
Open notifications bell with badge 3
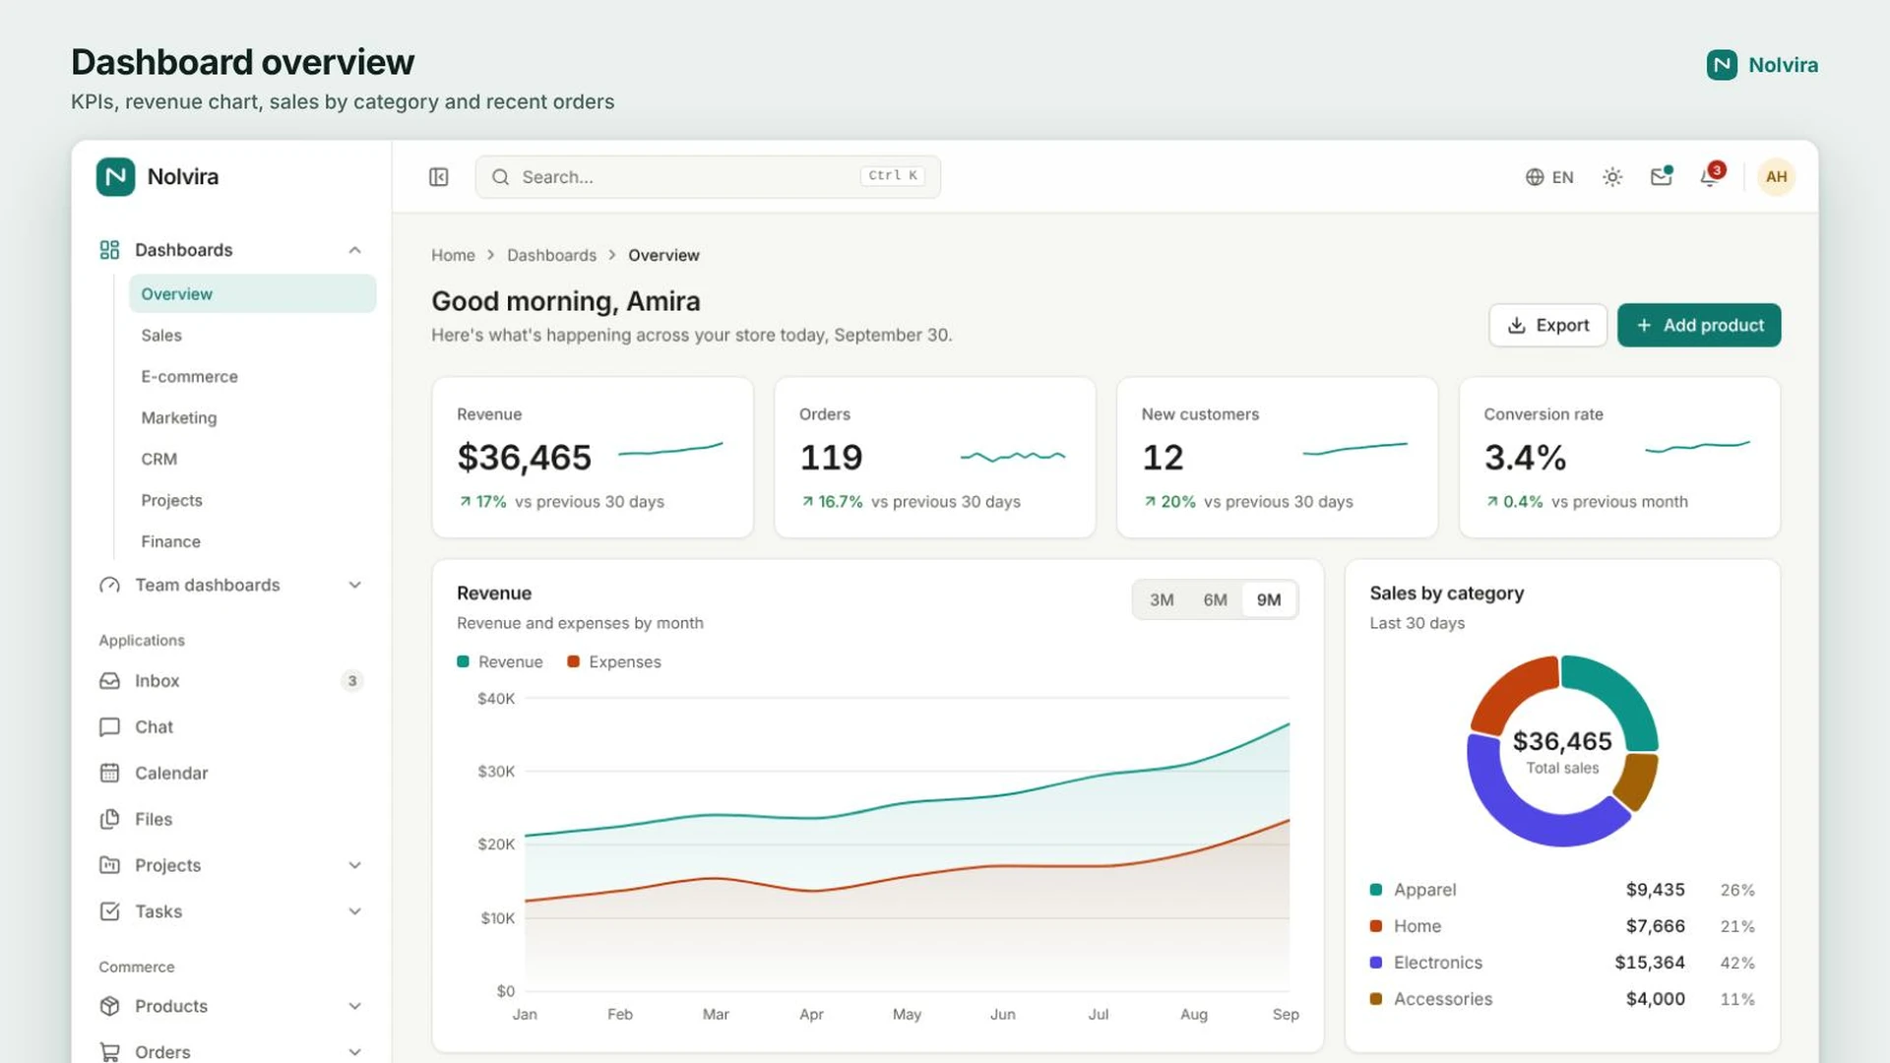coord(1711,176)
